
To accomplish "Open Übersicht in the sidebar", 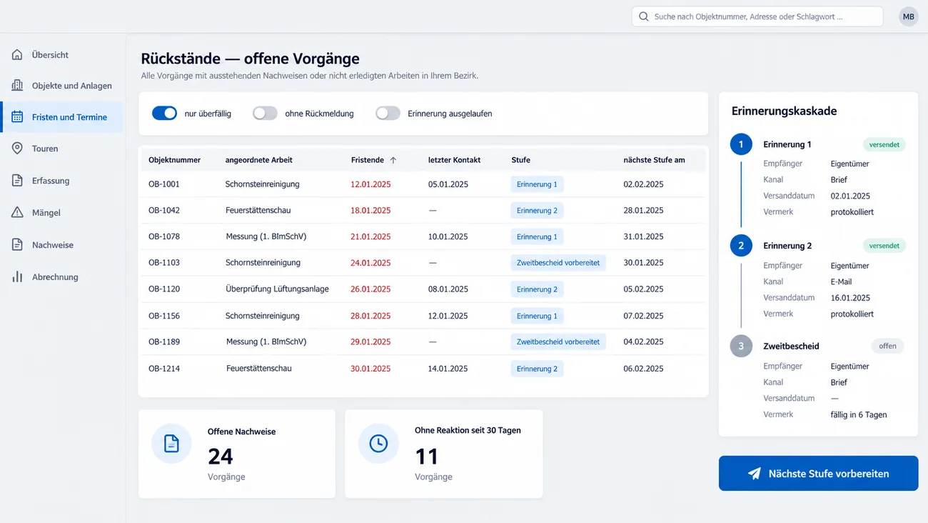I will pos(62,54).
